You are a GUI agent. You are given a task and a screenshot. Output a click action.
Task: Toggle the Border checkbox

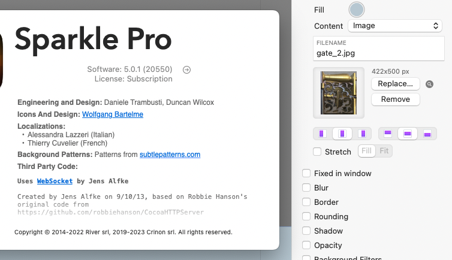[x=306, y=202]
